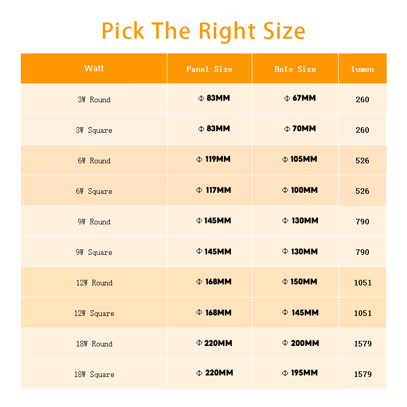This screenshot has width=407, height=407.
Task: Select the 3W Round row label
Action: (94, 100)
